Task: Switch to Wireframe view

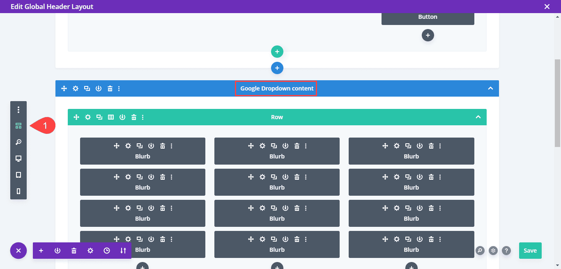Action: (x=18, y=126)
